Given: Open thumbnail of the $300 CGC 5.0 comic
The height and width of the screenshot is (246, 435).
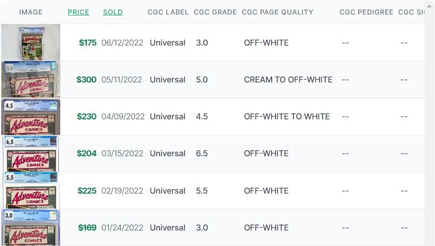Looking at the screenshot, I should (x=31, y=79).
